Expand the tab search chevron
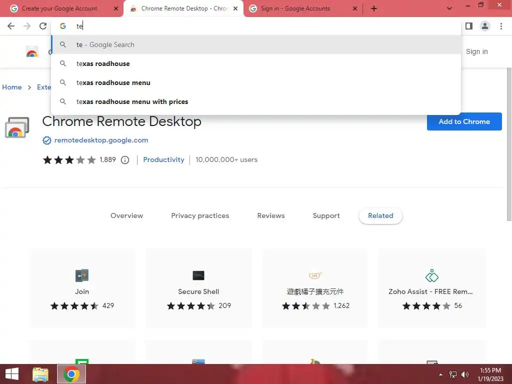 (x=449, y=8)
